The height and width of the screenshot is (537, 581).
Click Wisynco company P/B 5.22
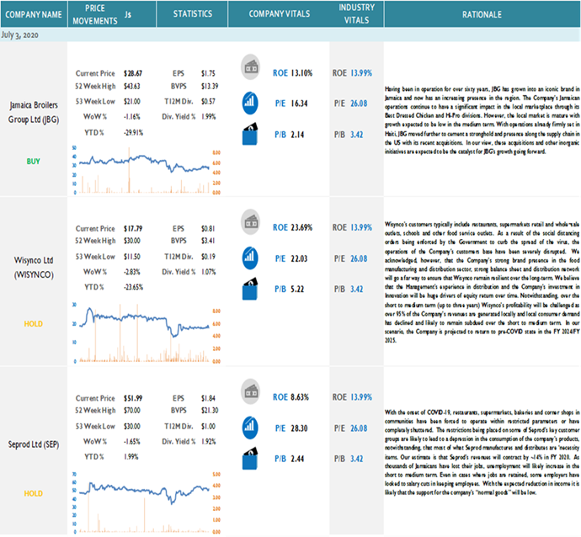(x=297, y=289)
